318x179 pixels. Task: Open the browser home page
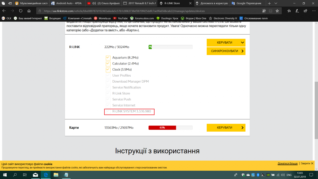(29, 11)
